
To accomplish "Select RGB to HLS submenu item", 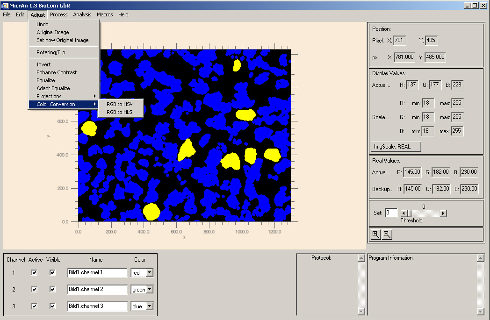I will coord(119,112).
